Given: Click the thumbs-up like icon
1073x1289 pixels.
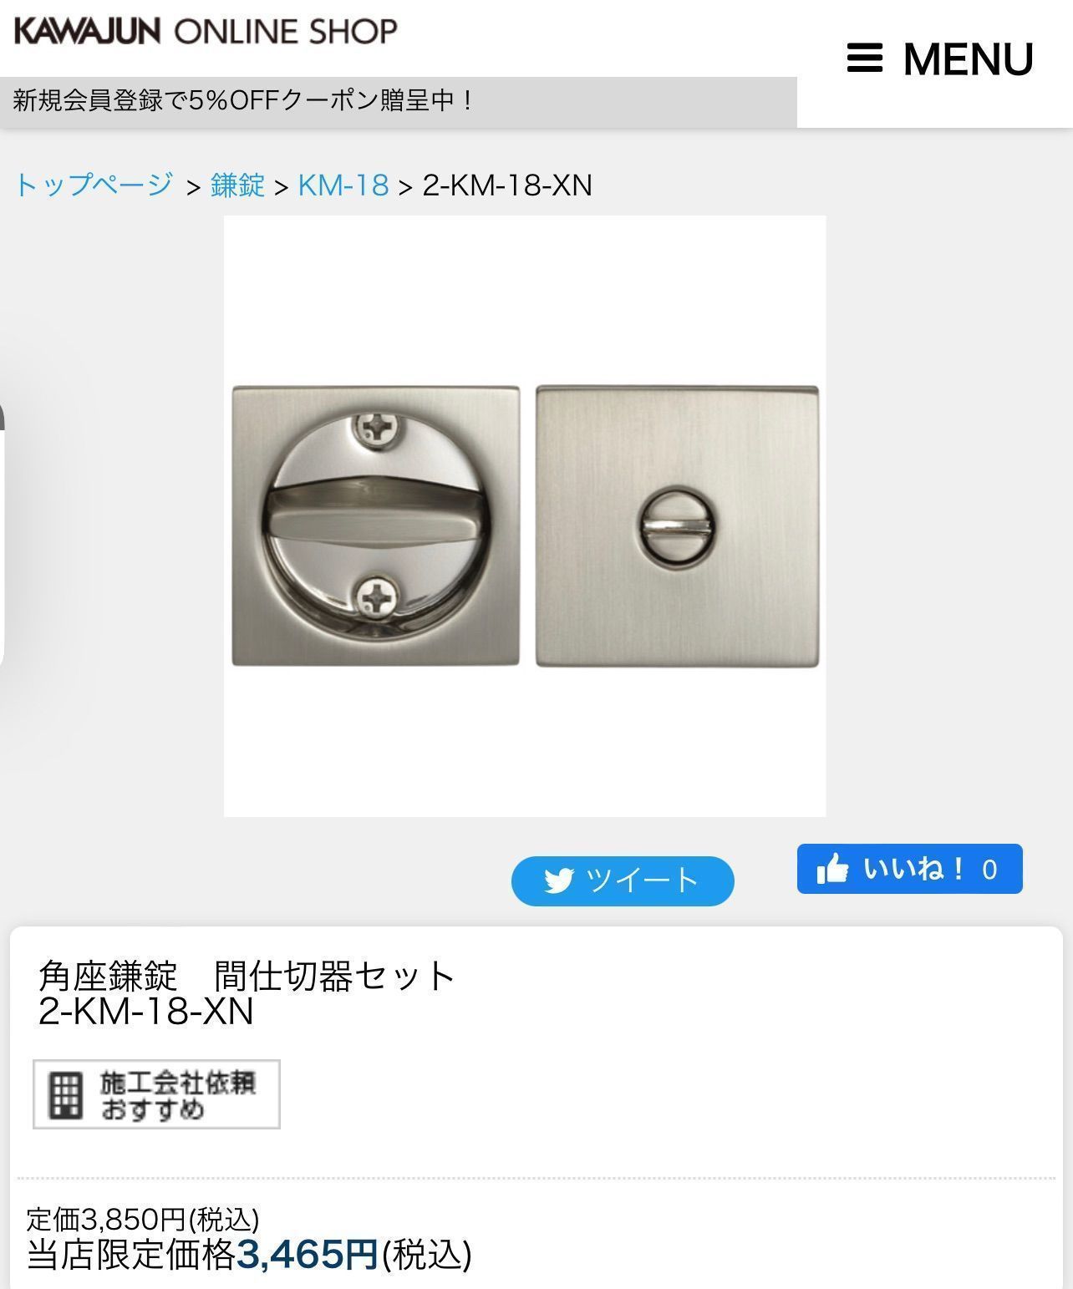Looking at the screenshot, I should pyautogui.click(x=832, y=869).
